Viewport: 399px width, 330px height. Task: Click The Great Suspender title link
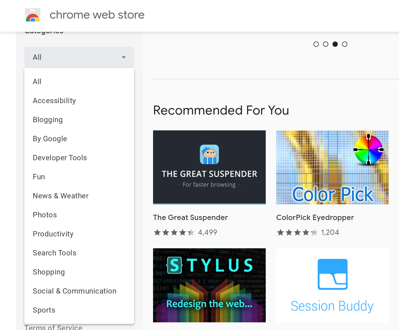[190, 217]
